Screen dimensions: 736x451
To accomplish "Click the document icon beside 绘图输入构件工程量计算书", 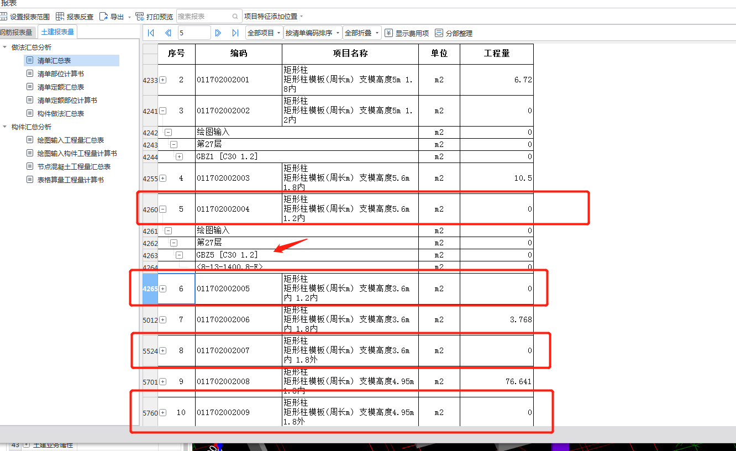I will click(x=30, y=153).
